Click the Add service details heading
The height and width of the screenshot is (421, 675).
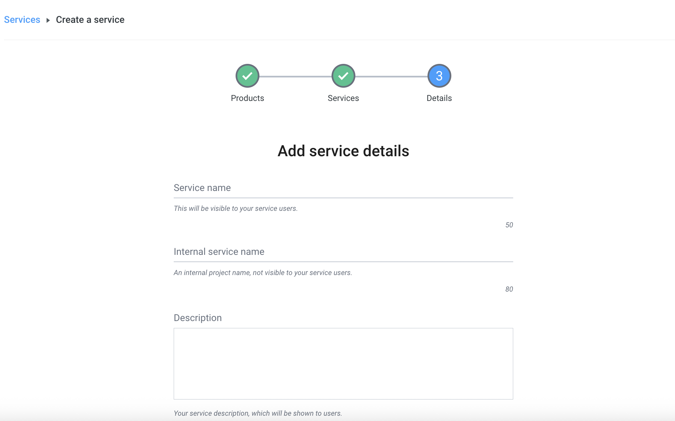(343, 151)
